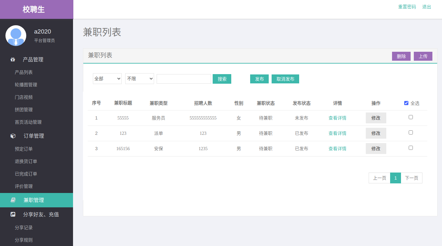Check the checkbox for row 1 (55555)
Screen dimensions: 442x246
(411, 117)
